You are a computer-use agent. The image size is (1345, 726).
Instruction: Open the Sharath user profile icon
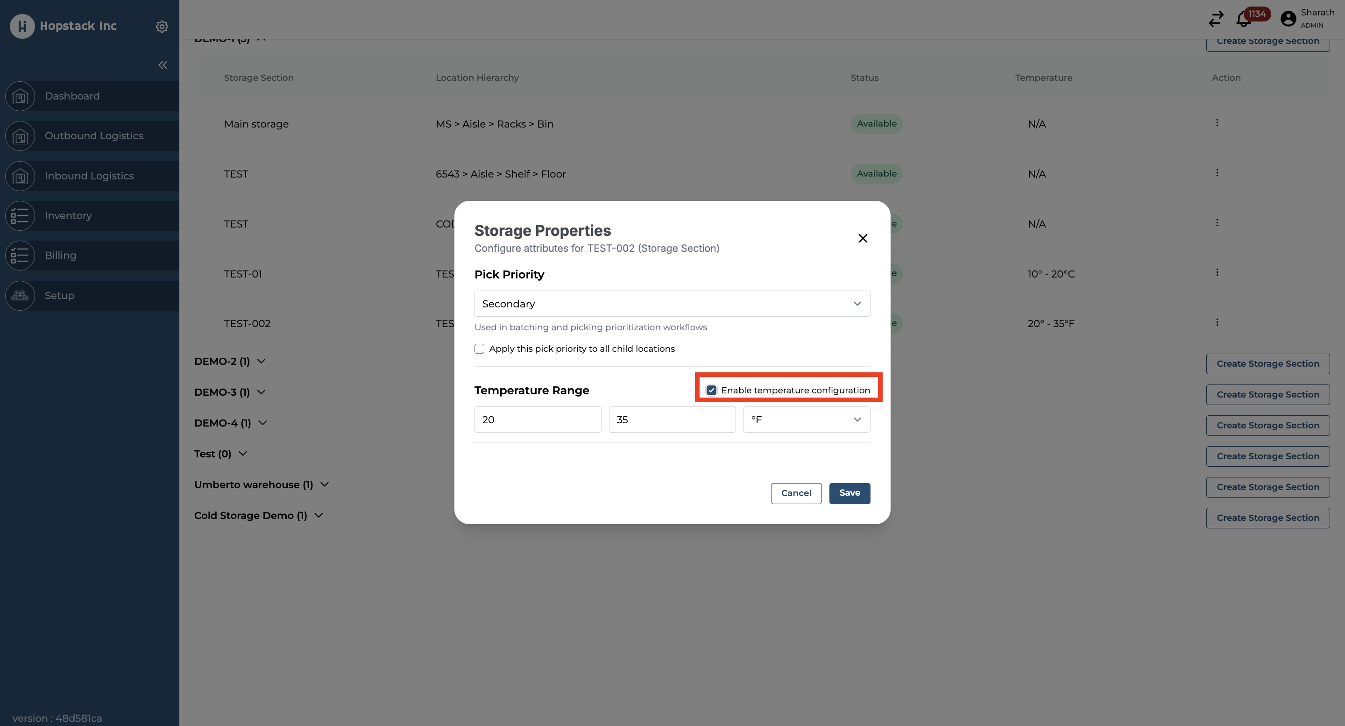pos(1288,19)
